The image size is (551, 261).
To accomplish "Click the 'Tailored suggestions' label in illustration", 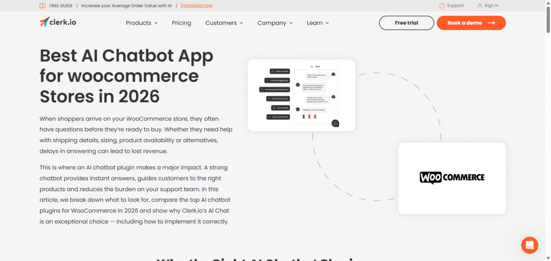I will tap(277, 81).
